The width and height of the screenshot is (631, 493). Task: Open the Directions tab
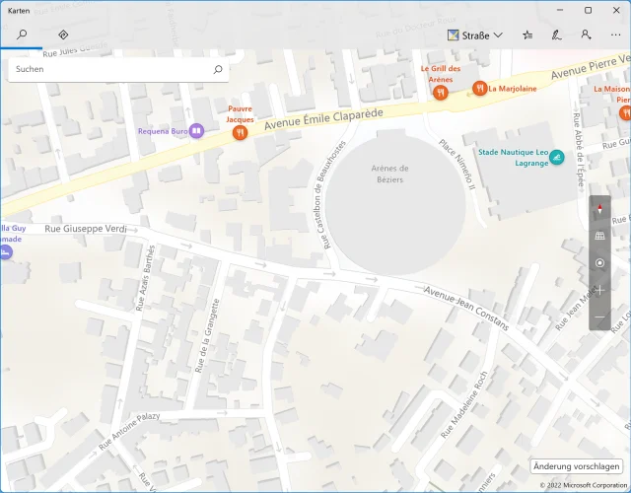pos(63,35)
